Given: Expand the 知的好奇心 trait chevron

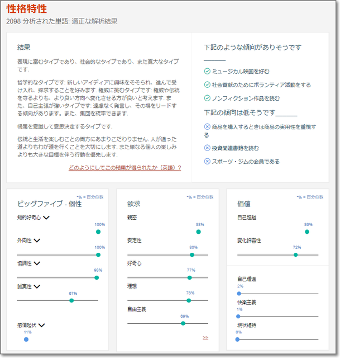Looking at the screenshot, I should click(47, 218).
